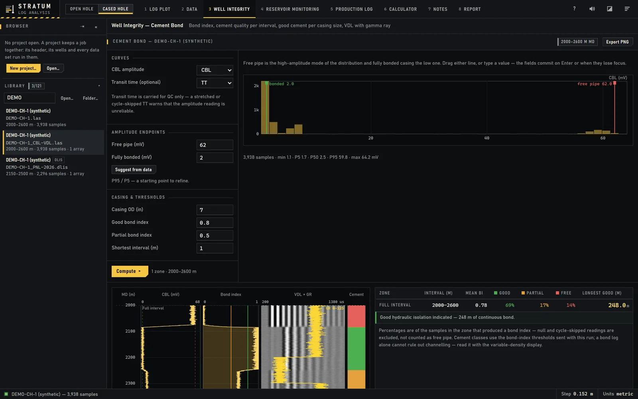This screenshot has height=399, width=638.
Task: Switch theme with the contrast square icon
Action: pyautogui.click(x=610, y=9)
